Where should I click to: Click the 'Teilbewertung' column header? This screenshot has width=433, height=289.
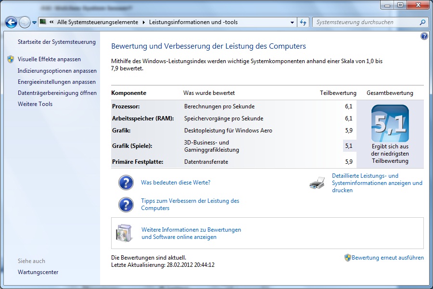click(338, 93)
